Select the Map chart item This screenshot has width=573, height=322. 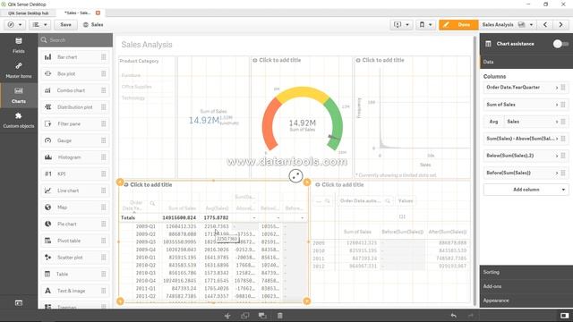tap(75, 208)
